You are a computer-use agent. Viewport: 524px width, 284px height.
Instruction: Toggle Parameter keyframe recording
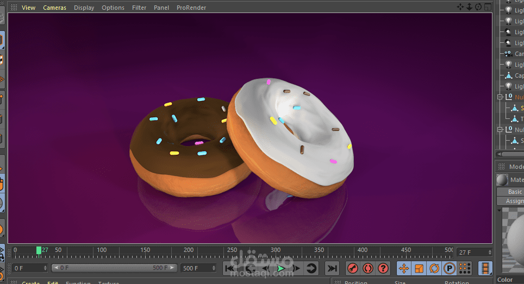pos(450,268)
